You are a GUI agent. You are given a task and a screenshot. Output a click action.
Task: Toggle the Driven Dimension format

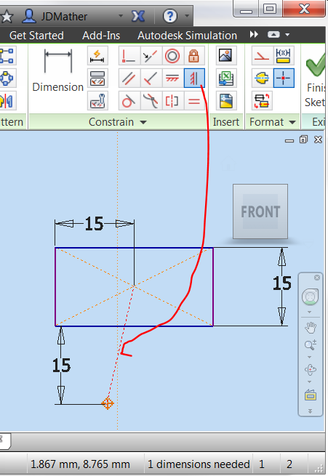click(284, 56)
